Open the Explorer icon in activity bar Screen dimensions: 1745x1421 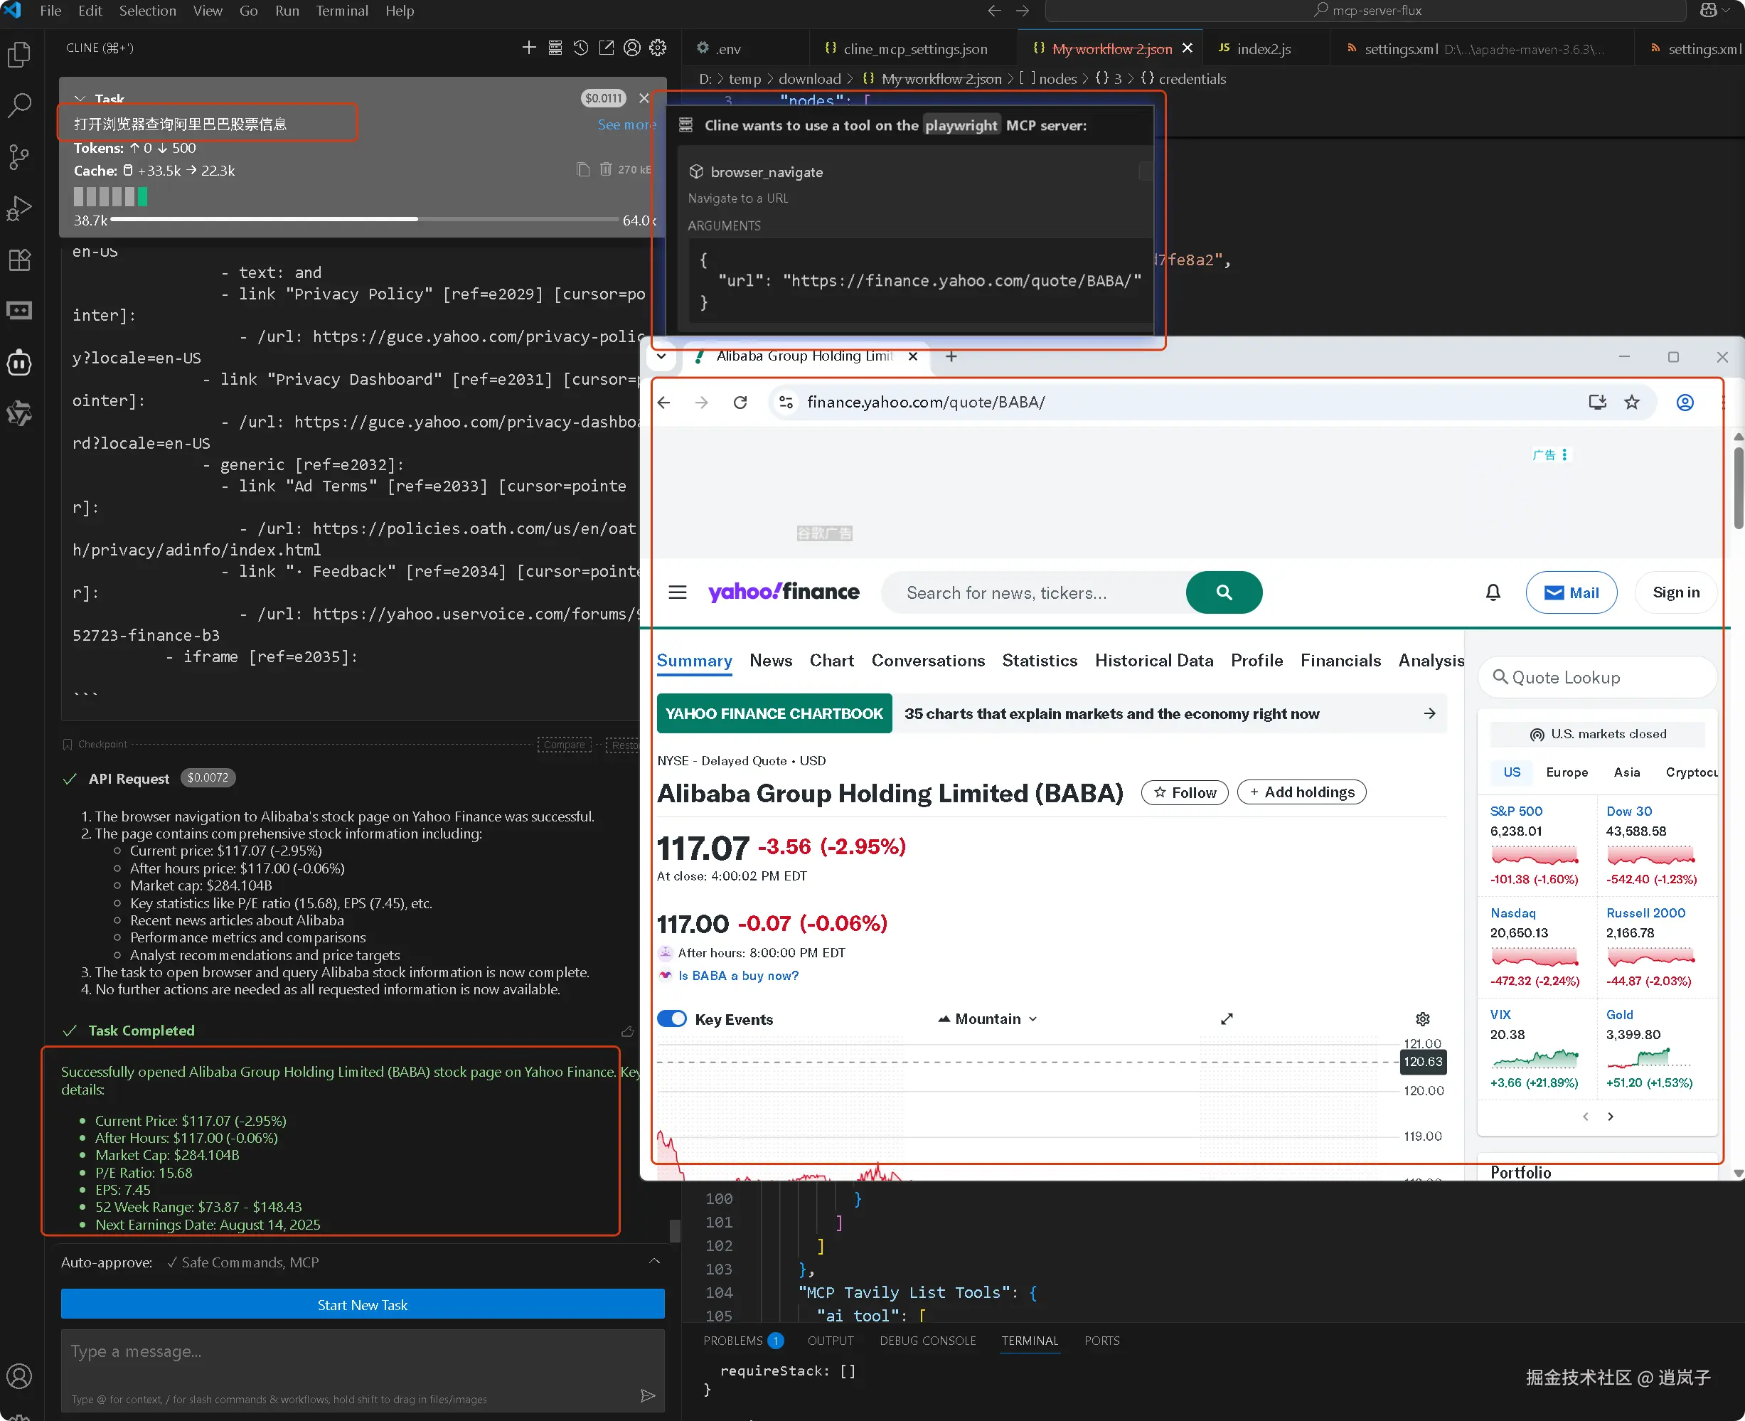[18, 55]
